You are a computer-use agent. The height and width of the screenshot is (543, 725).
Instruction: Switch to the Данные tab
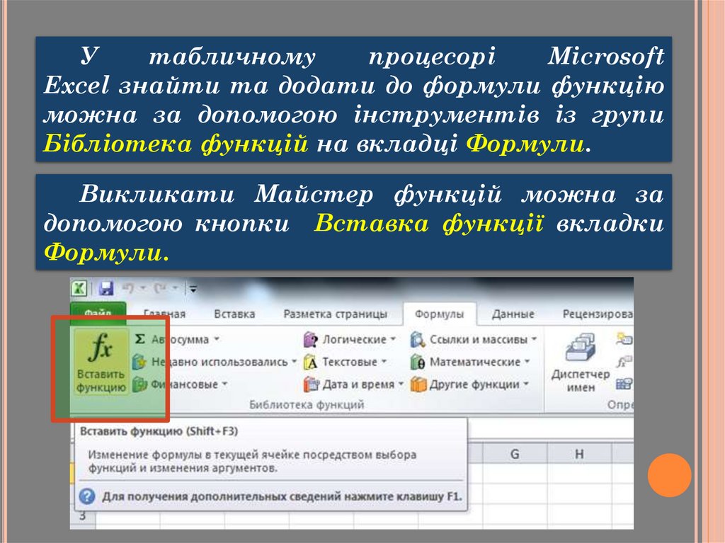(x=513, y=314)
